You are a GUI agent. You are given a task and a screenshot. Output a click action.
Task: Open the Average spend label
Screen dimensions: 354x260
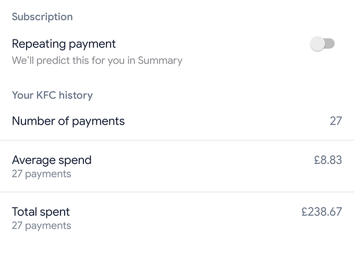click(52, 160)
